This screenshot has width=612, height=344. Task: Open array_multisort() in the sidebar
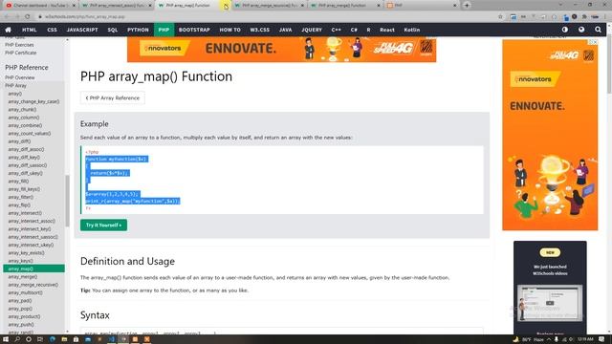pyautogui.click(x=26, y=292)
